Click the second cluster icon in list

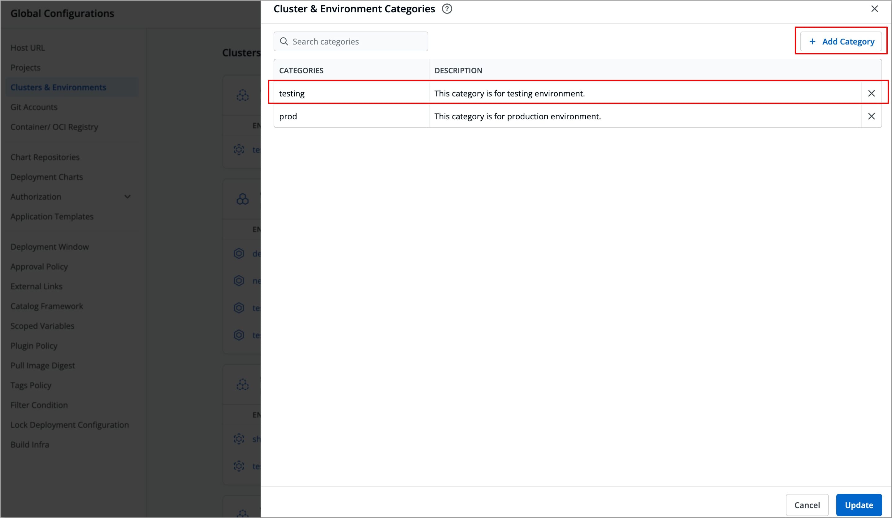pyautogui.click(x=242, y=199)
